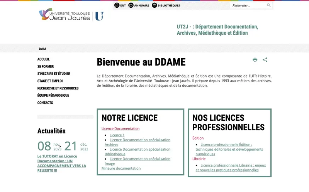Image resolution: width=309 pixels, height=192 pixels.
Task: Open the Accueil menu item
Action: [x=44, y=59]
